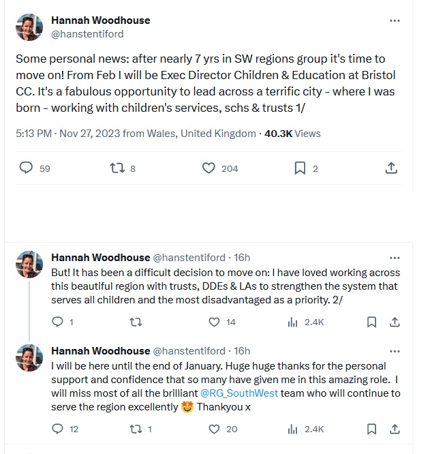The image size is (428, 454).
Task: Click the @hanstentiford handle under the main author name
Action: tap(87, 33)
